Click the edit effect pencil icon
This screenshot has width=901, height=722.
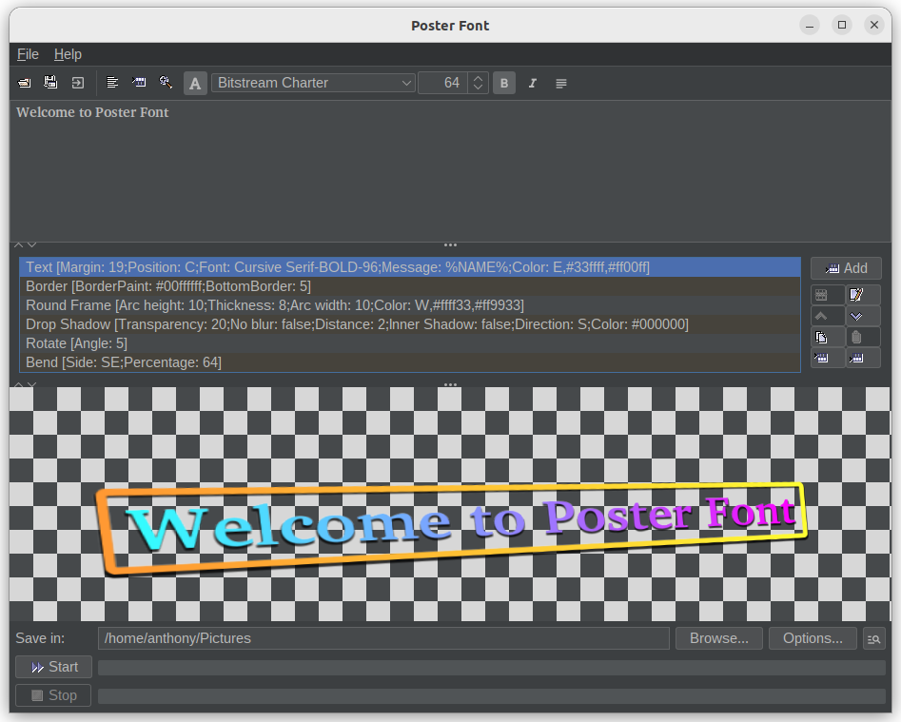tap(855, 295)
